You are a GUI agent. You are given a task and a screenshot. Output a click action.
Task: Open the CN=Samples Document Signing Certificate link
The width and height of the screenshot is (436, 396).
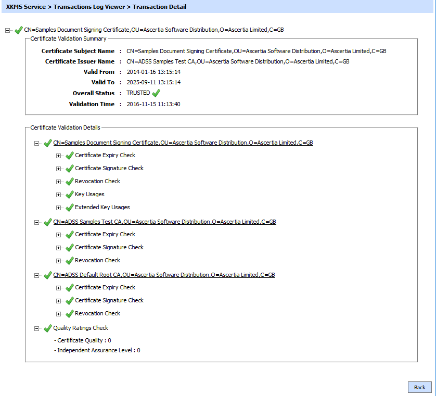coord(183,143)
